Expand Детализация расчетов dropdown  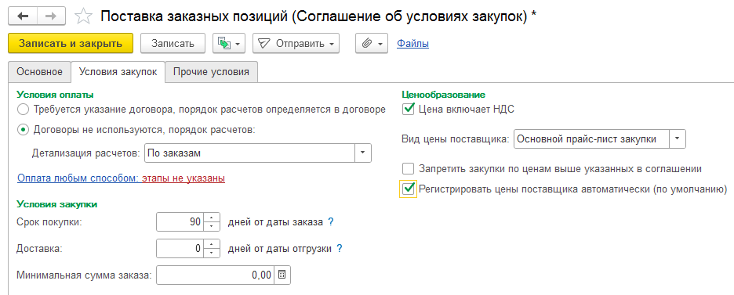[363, 153]
